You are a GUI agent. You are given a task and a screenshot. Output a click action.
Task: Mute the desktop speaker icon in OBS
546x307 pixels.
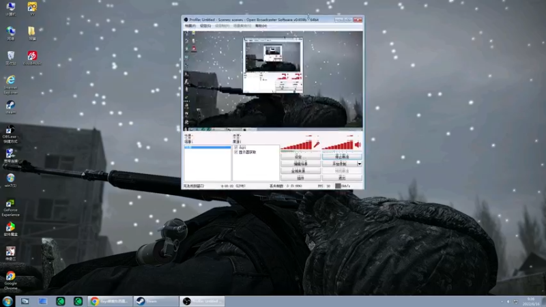coord(358,145)
